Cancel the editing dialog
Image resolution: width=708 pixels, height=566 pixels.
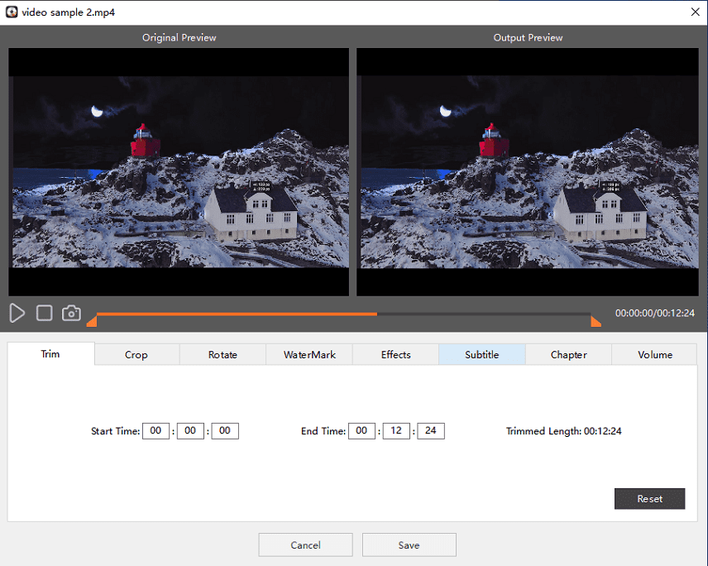click(x=305, y=544)
